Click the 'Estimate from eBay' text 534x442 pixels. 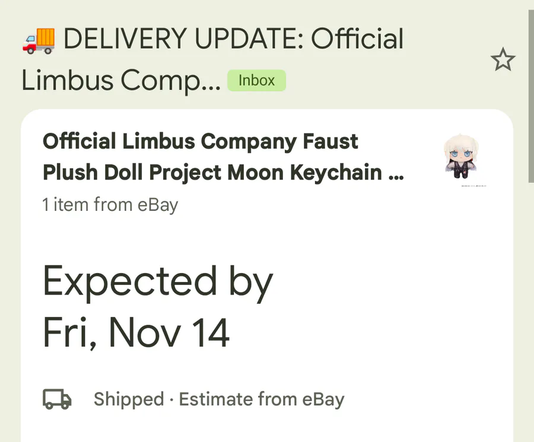[x=261, y=399]
